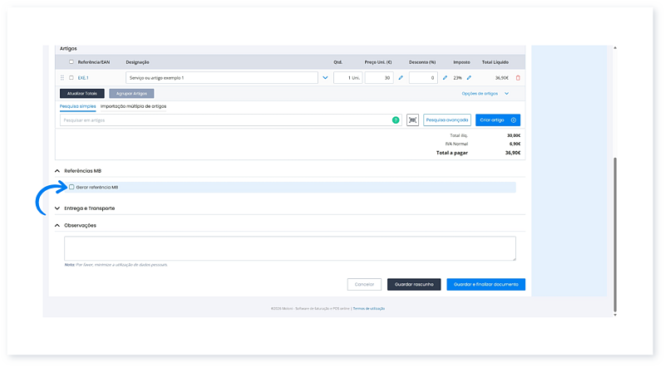Check the EXE.1 row checkbox

click(71, 78)
